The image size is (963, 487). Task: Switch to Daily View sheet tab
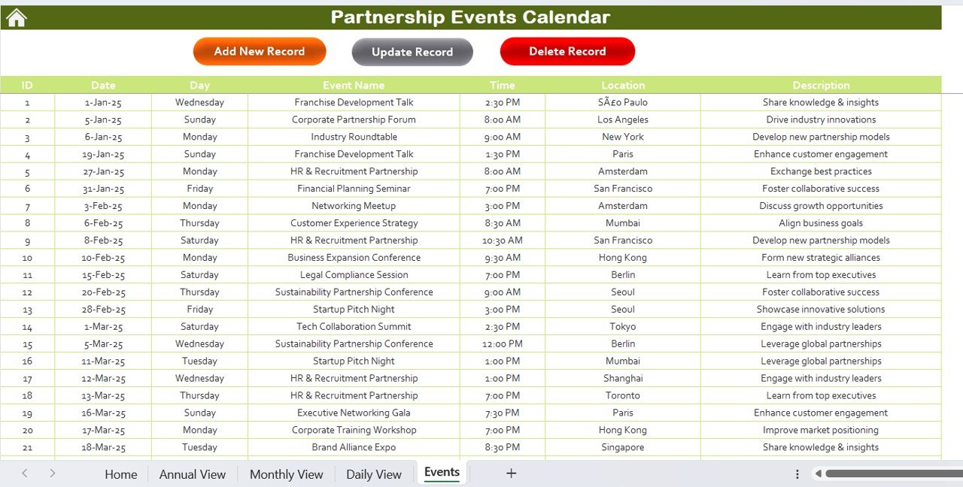click(x=374, y=474)
